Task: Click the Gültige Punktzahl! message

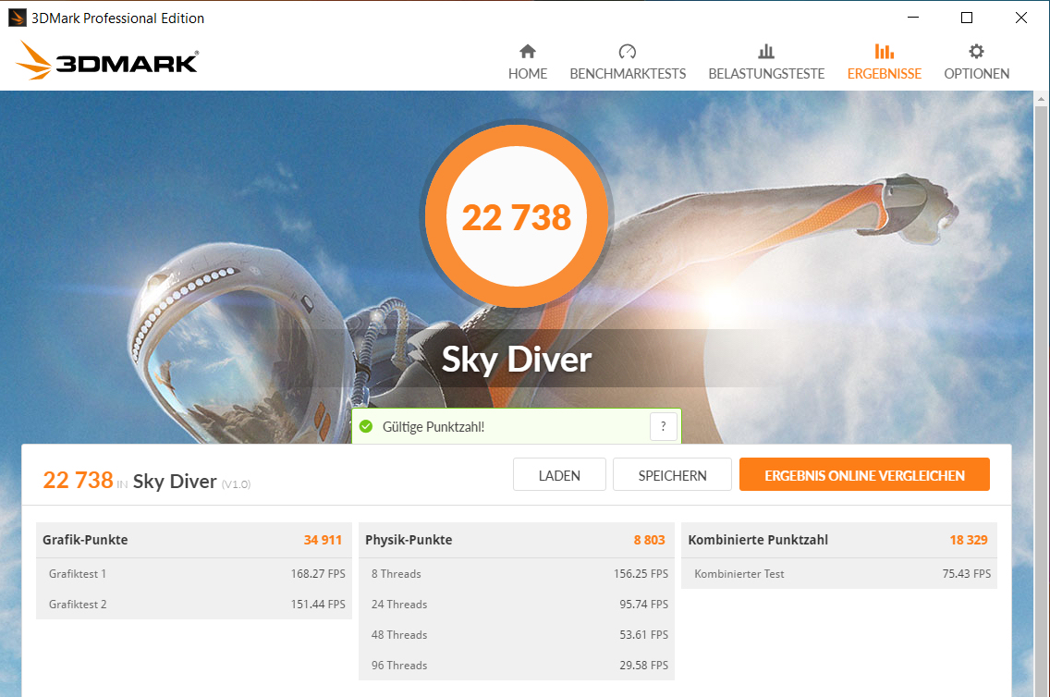Action: click(433, 427)
